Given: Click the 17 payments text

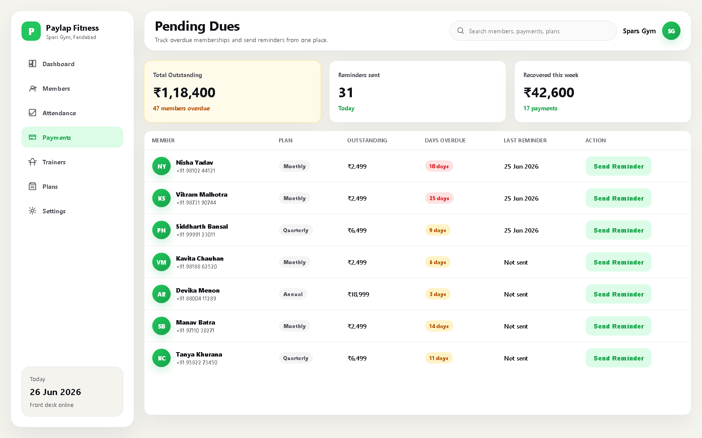Looking at the screenshot, I should click(540, 108).
